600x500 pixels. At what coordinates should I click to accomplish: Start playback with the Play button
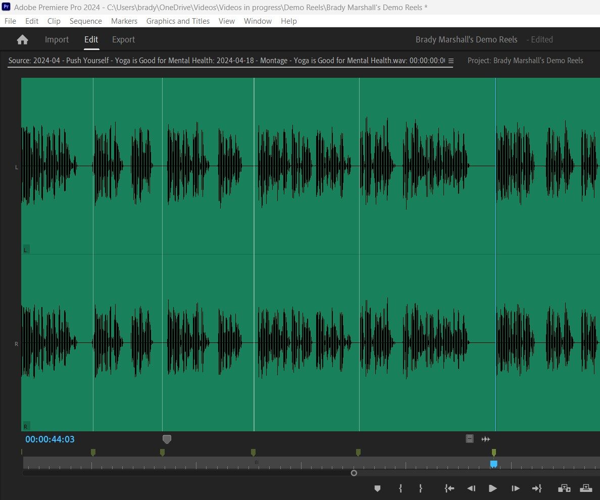tap(493, 488)
